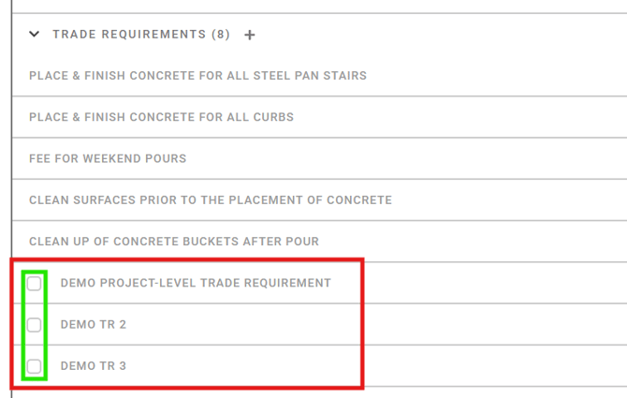
Task: Click the Demo TR 2 label
Action: (x=93, y=325)
